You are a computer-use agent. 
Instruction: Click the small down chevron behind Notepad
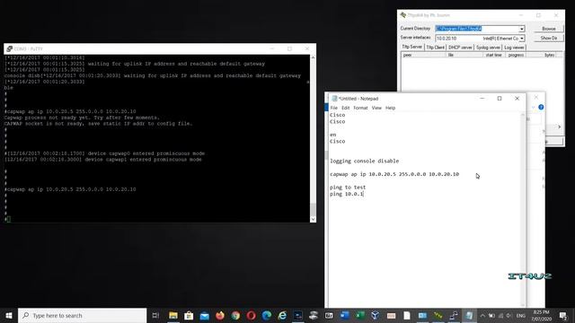click(533, 108)
